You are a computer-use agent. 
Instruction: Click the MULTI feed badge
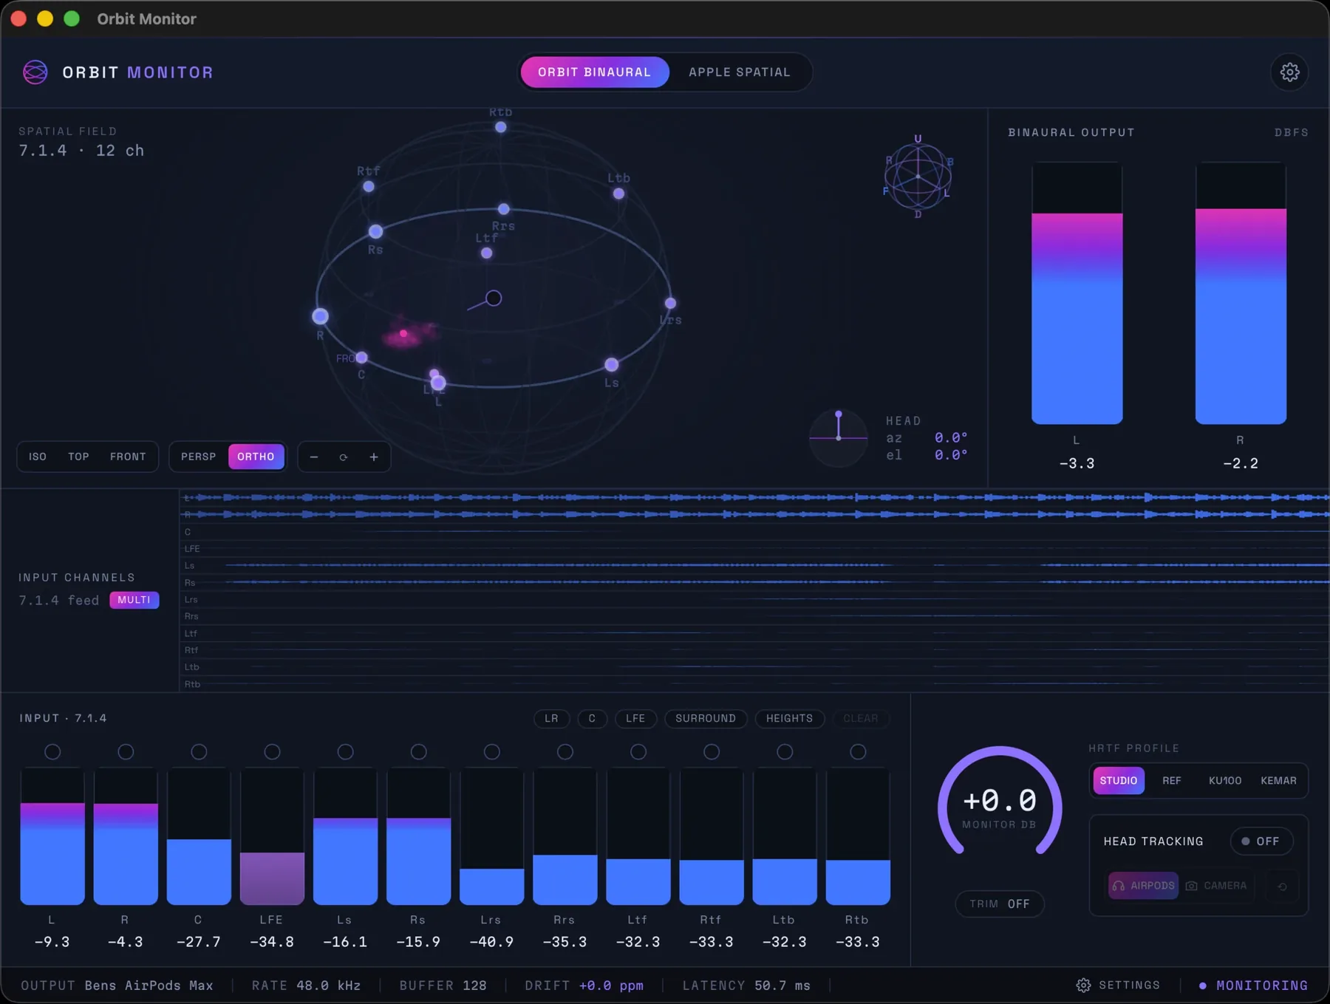coord(134,600)
